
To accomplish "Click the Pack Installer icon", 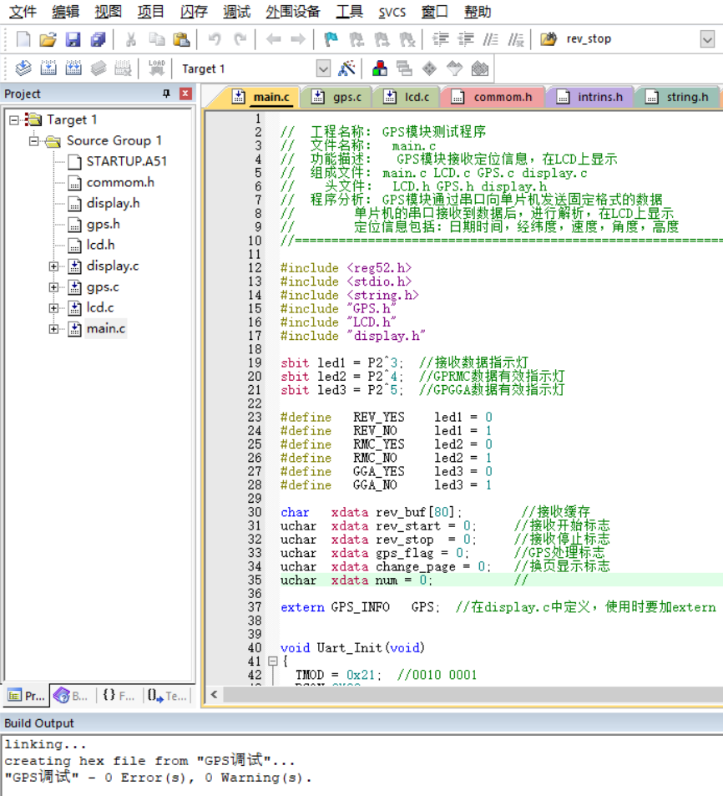I will click(x=479, y=68).
